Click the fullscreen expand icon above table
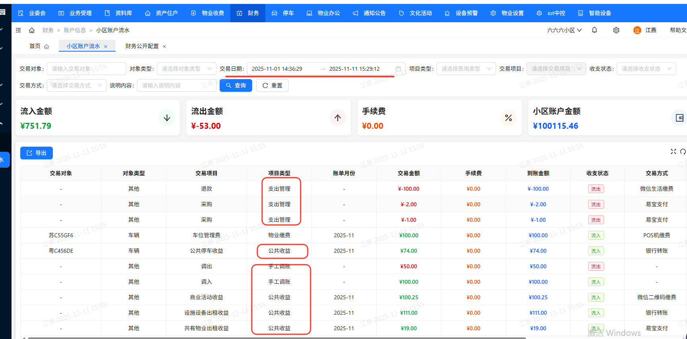The height and width of the screenshot is (339, 687). tap(673, 151)
